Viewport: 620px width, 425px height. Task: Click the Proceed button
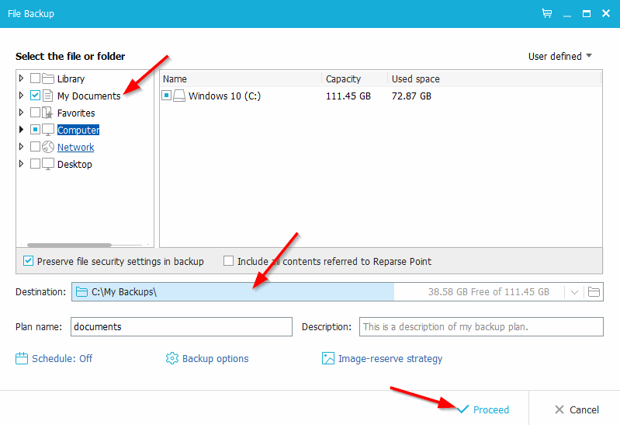pos(483,409)
